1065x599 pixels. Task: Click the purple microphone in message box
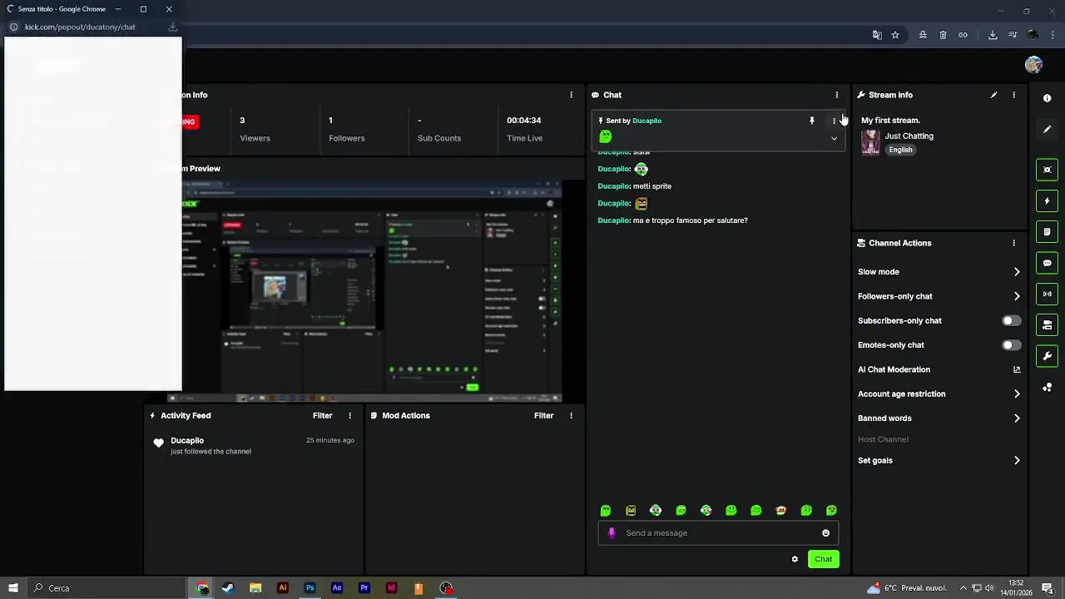612,533
